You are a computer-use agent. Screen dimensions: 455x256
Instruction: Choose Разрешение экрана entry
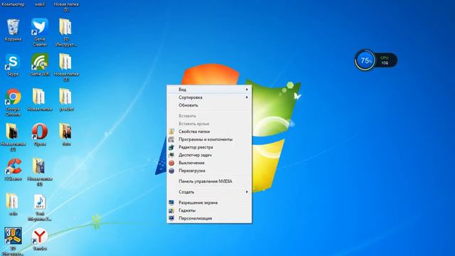click(209, 203)
